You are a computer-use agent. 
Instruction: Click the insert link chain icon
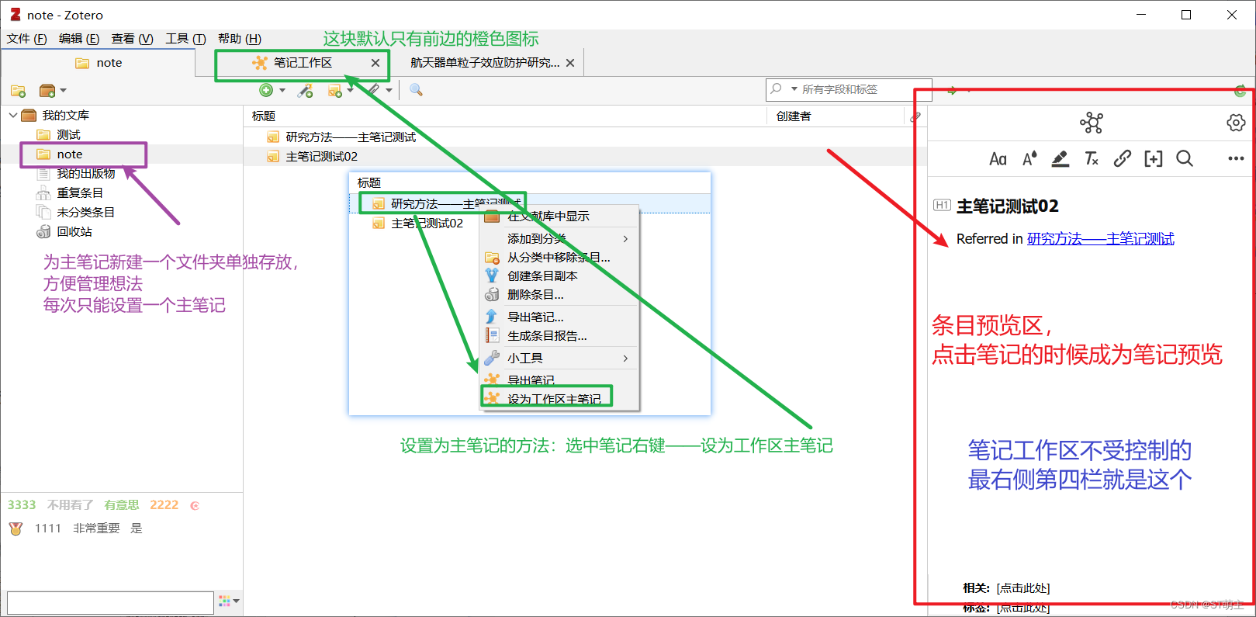point(1122,159)
